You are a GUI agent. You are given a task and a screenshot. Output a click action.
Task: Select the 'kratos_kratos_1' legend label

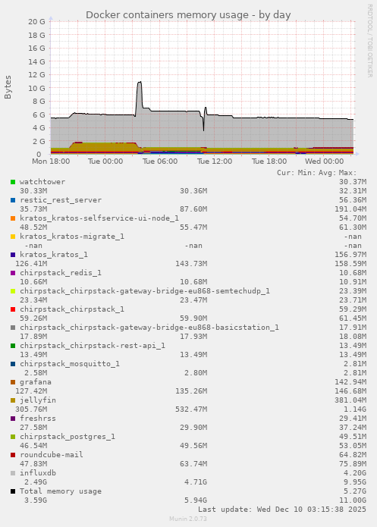click(x=54, y=255)
